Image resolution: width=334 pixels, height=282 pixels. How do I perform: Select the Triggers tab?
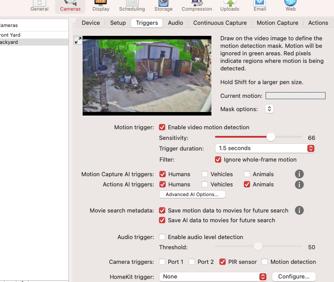point(147,23)
